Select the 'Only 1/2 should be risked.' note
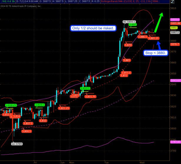This screenshot has height=164, width=181. (93, 28)
